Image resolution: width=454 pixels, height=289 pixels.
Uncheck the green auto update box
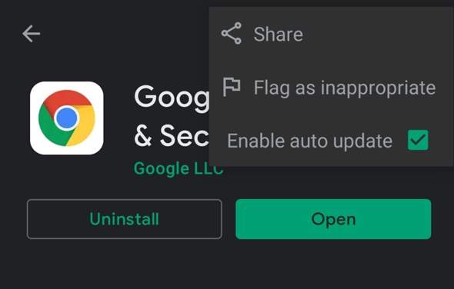tap(418, 141)
